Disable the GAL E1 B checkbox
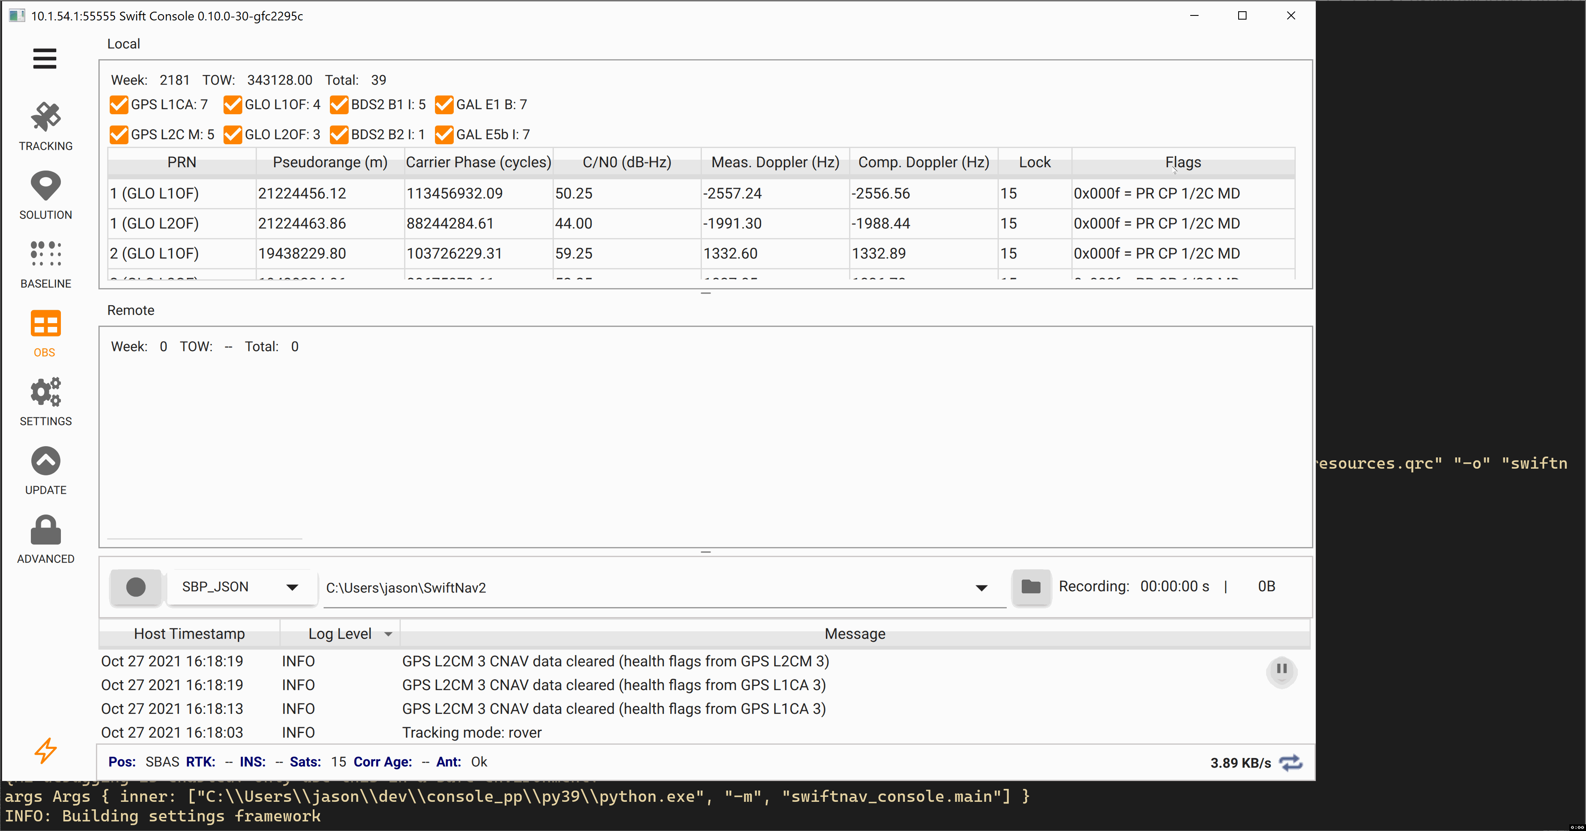The height and width of the screenshot is (831, 1586). (x=444, y=105)
